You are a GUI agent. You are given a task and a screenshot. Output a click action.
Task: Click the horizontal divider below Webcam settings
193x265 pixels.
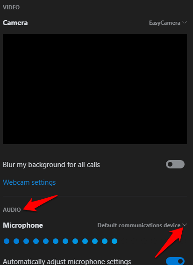tap(95, 196)
